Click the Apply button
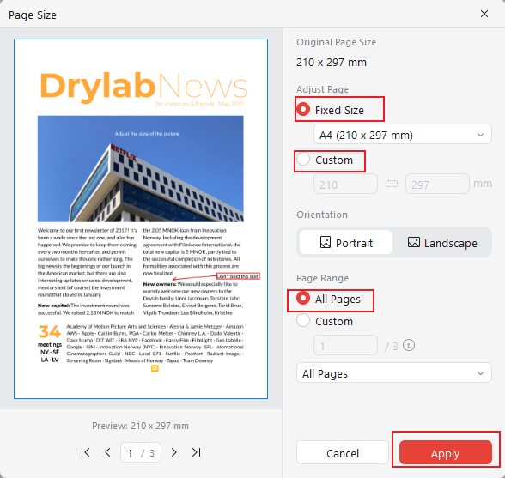Screen dimensions: 505x478 tap(446, 452)
